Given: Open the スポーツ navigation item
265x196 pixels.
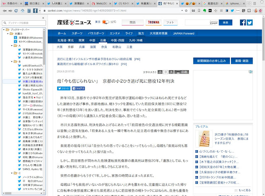Looking at the screenshot, I should click(x=77, y=33).
